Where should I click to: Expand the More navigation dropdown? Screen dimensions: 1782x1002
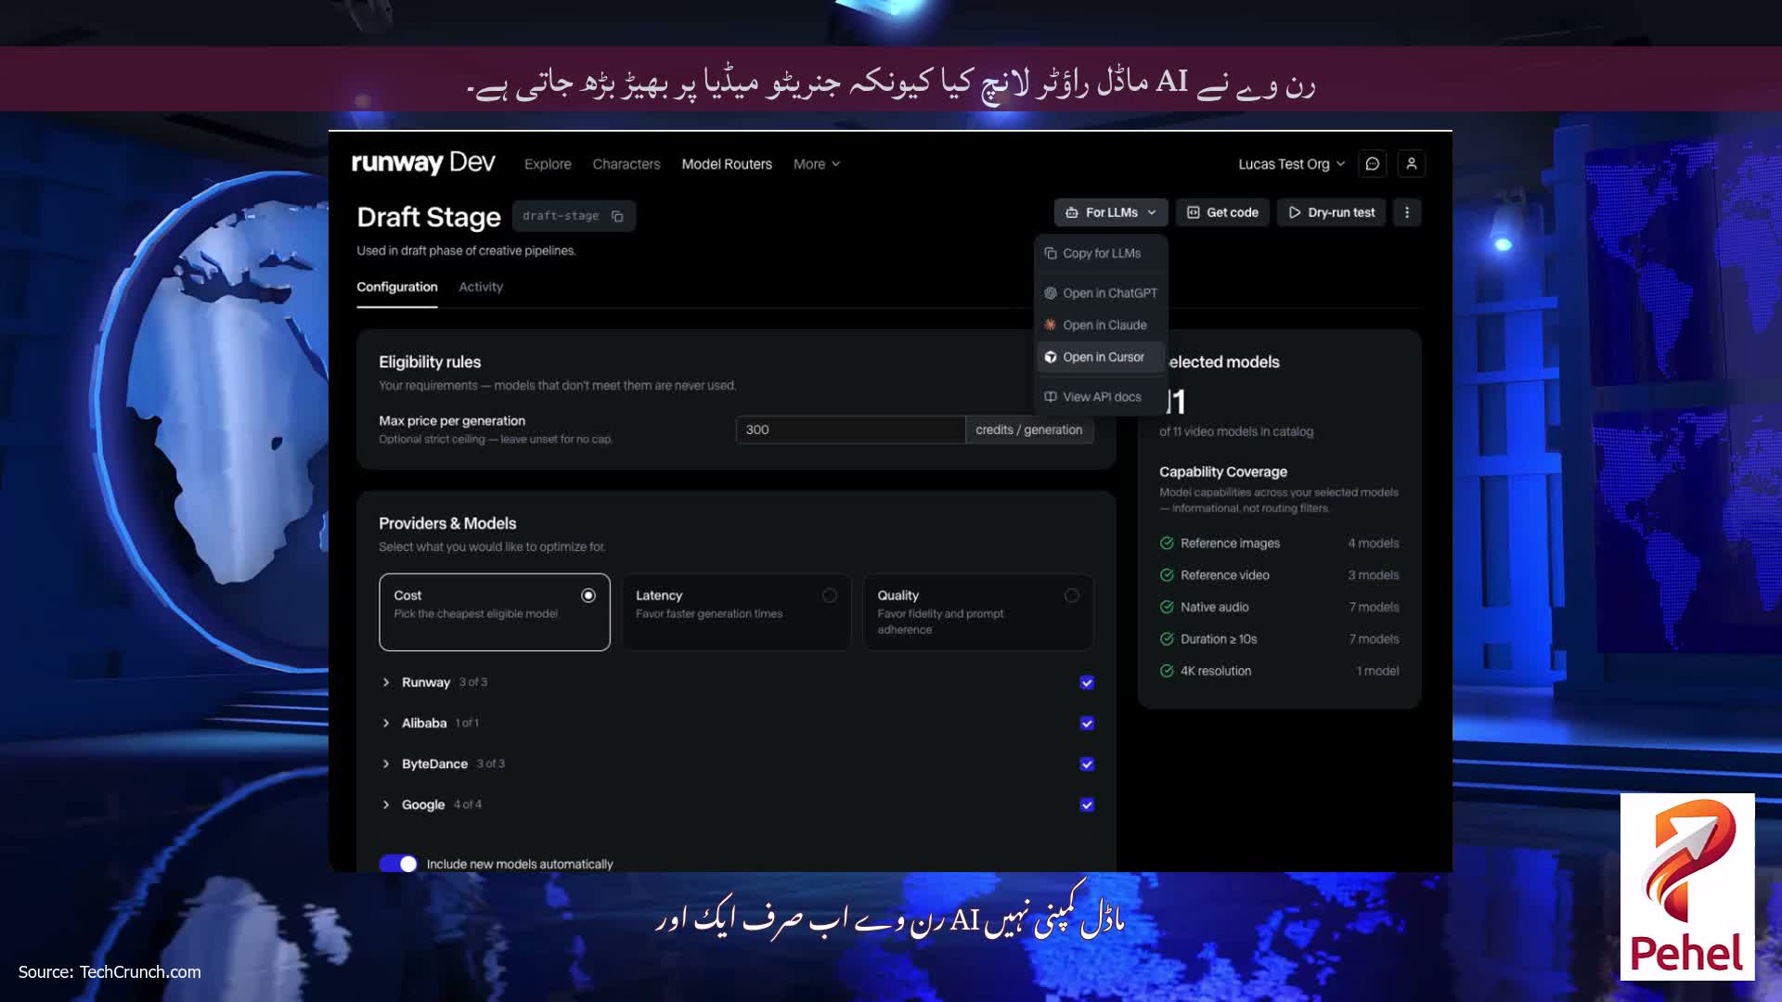pos(817,164)
